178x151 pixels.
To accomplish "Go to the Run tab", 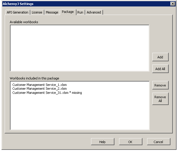I will [x=80, y=12].
